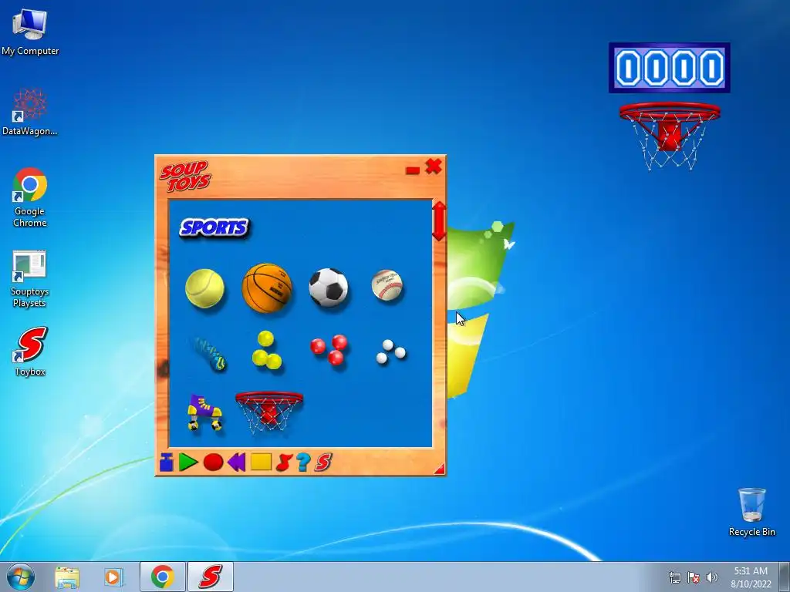Select the Souptoys Playsets desktop shortcut
This screenshot has height=592, width=790.
tap(30, 279)
